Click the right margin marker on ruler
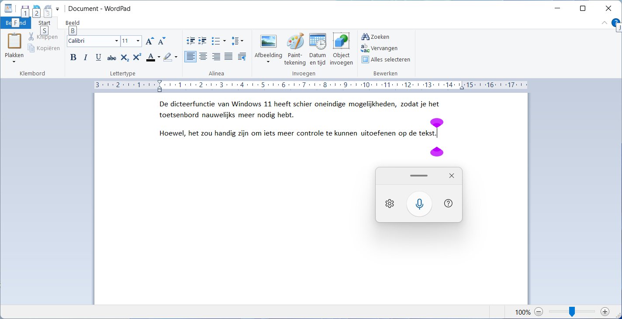 click(x=462, y=88)
